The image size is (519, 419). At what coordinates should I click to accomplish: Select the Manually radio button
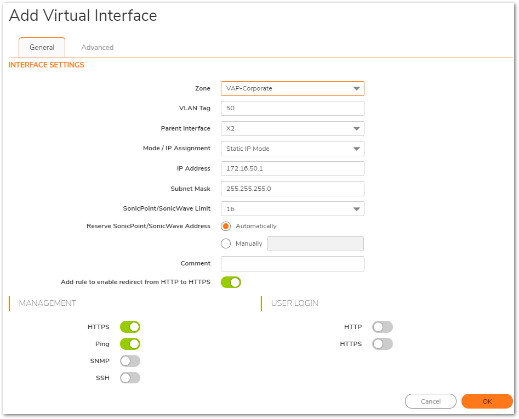point(226,244)
